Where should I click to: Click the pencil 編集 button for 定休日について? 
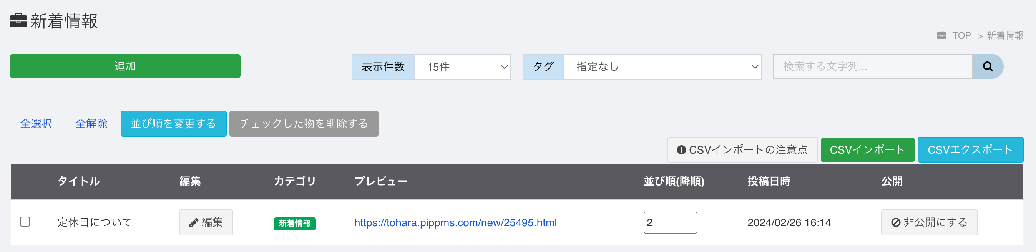coord(206,222)
